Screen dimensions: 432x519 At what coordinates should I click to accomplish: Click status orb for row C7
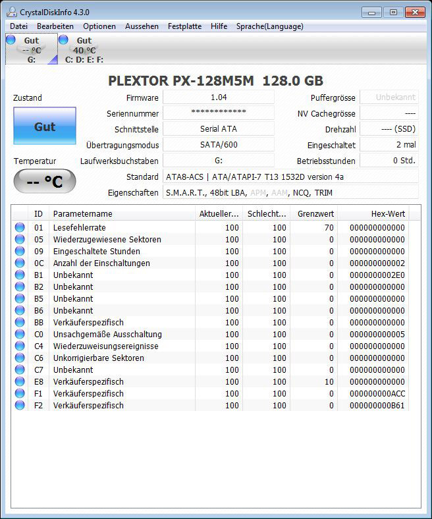tap(20, 369)
